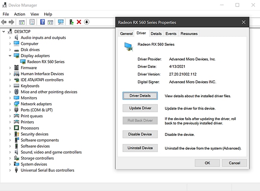This screenshot has height=191, width=260.
Task: Click the Mice and other pointing devices icon
Action: click(x=17, y=92)
